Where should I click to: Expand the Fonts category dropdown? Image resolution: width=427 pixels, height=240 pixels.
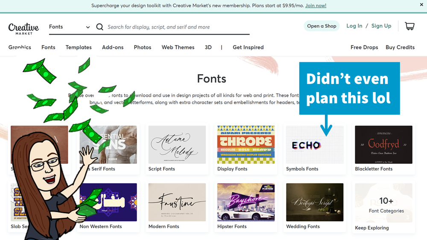(x=70, y=27)
